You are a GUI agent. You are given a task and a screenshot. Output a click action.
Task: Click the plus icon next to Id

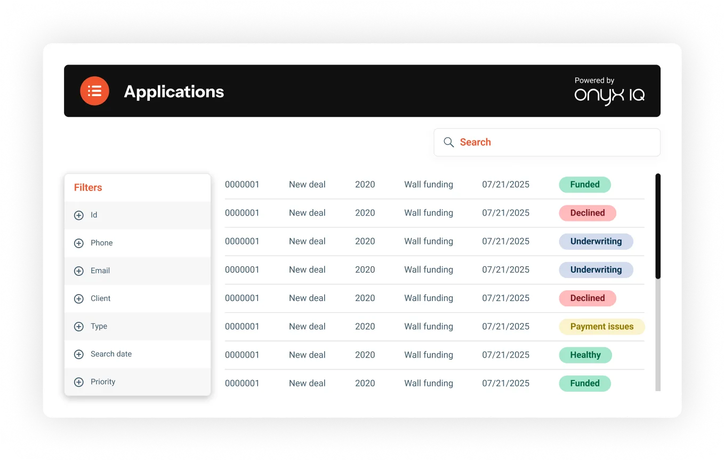coord(79,216)
